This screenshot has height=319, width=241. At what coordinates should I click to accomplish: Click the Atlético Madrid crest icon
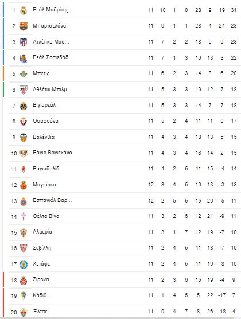24,42
